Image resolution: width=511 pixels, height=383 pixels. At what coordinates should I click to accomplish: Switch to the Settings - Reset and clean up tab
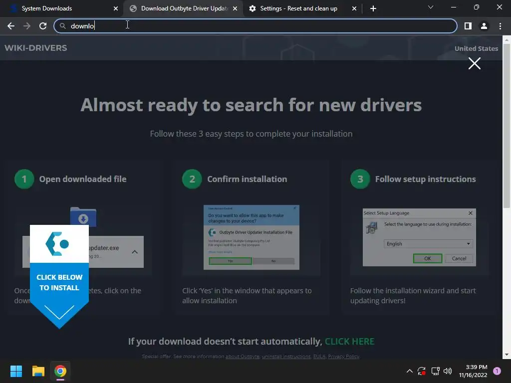pyautogui.click(x=302, y=8)
